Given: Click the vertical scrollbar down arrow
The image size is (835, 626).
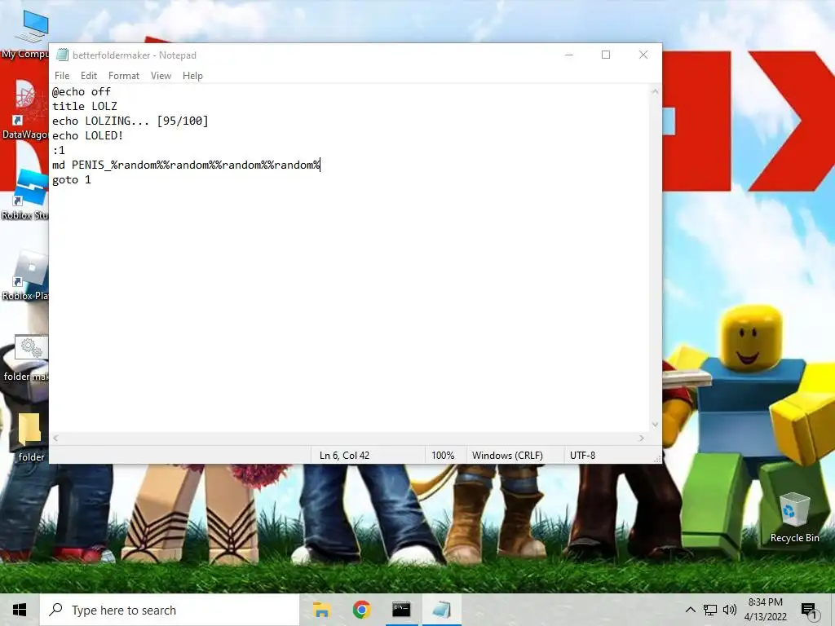Looking at the screenshot, I should point(655,425).
